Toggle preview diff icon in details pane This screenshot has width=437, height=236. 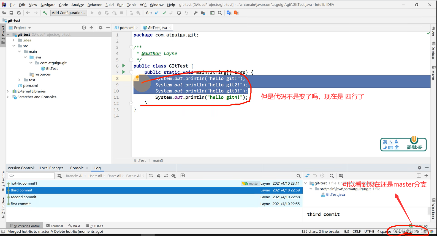point(341,176)
